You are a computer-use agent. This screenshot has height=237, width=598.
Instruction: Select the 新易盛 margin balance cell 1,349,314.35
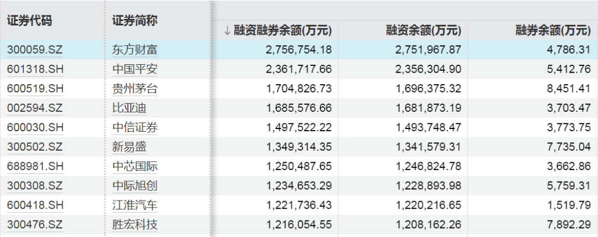coord(300,147)
